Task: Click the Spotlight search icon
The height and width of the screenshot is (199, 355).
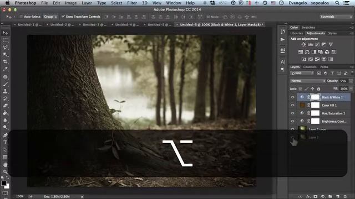Action: (x=337, y=3)
